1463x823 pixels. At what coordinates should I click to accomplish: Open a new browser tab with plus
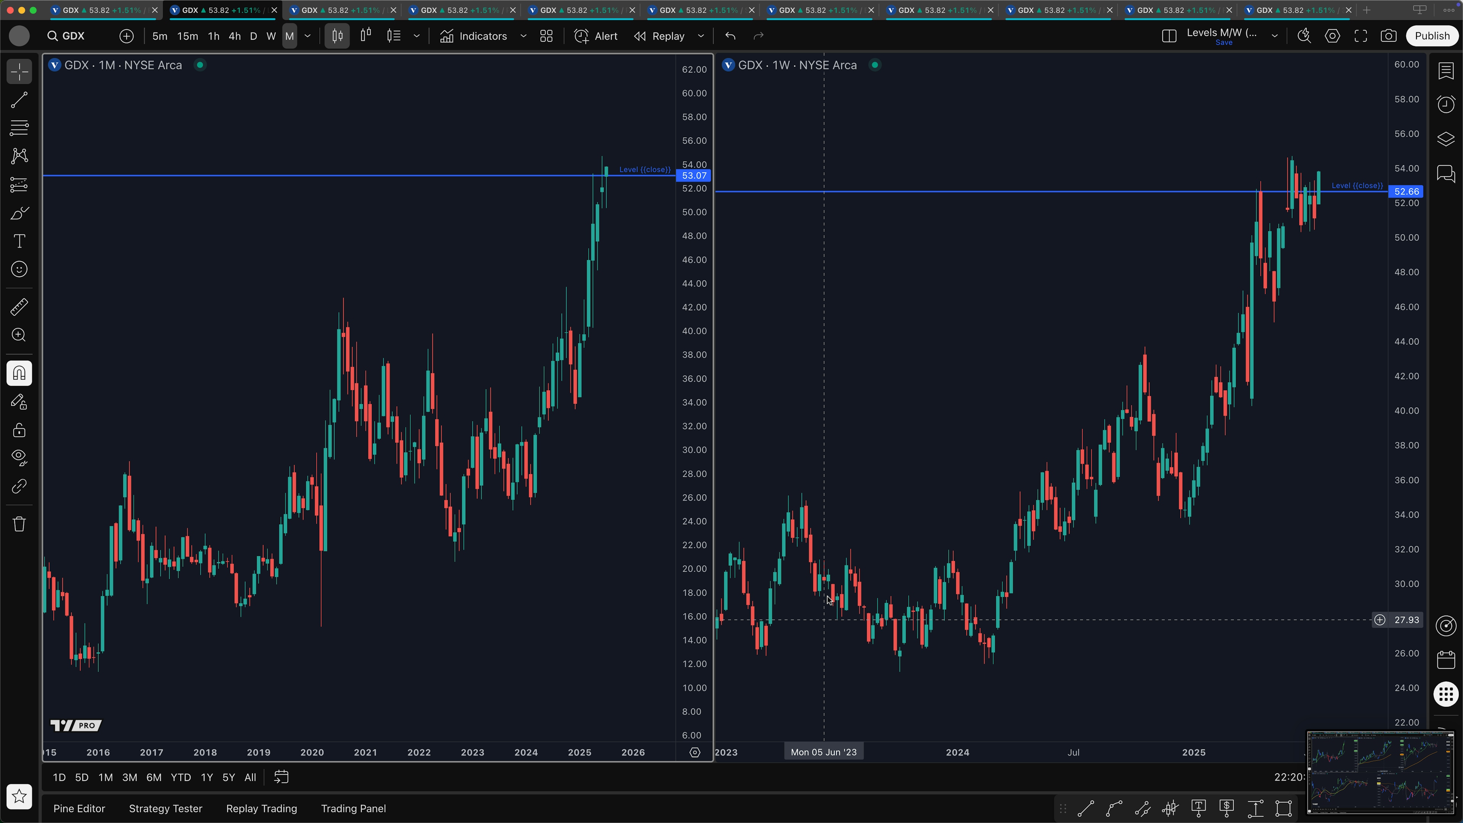pyautogui.click(x=1367, y=10)
